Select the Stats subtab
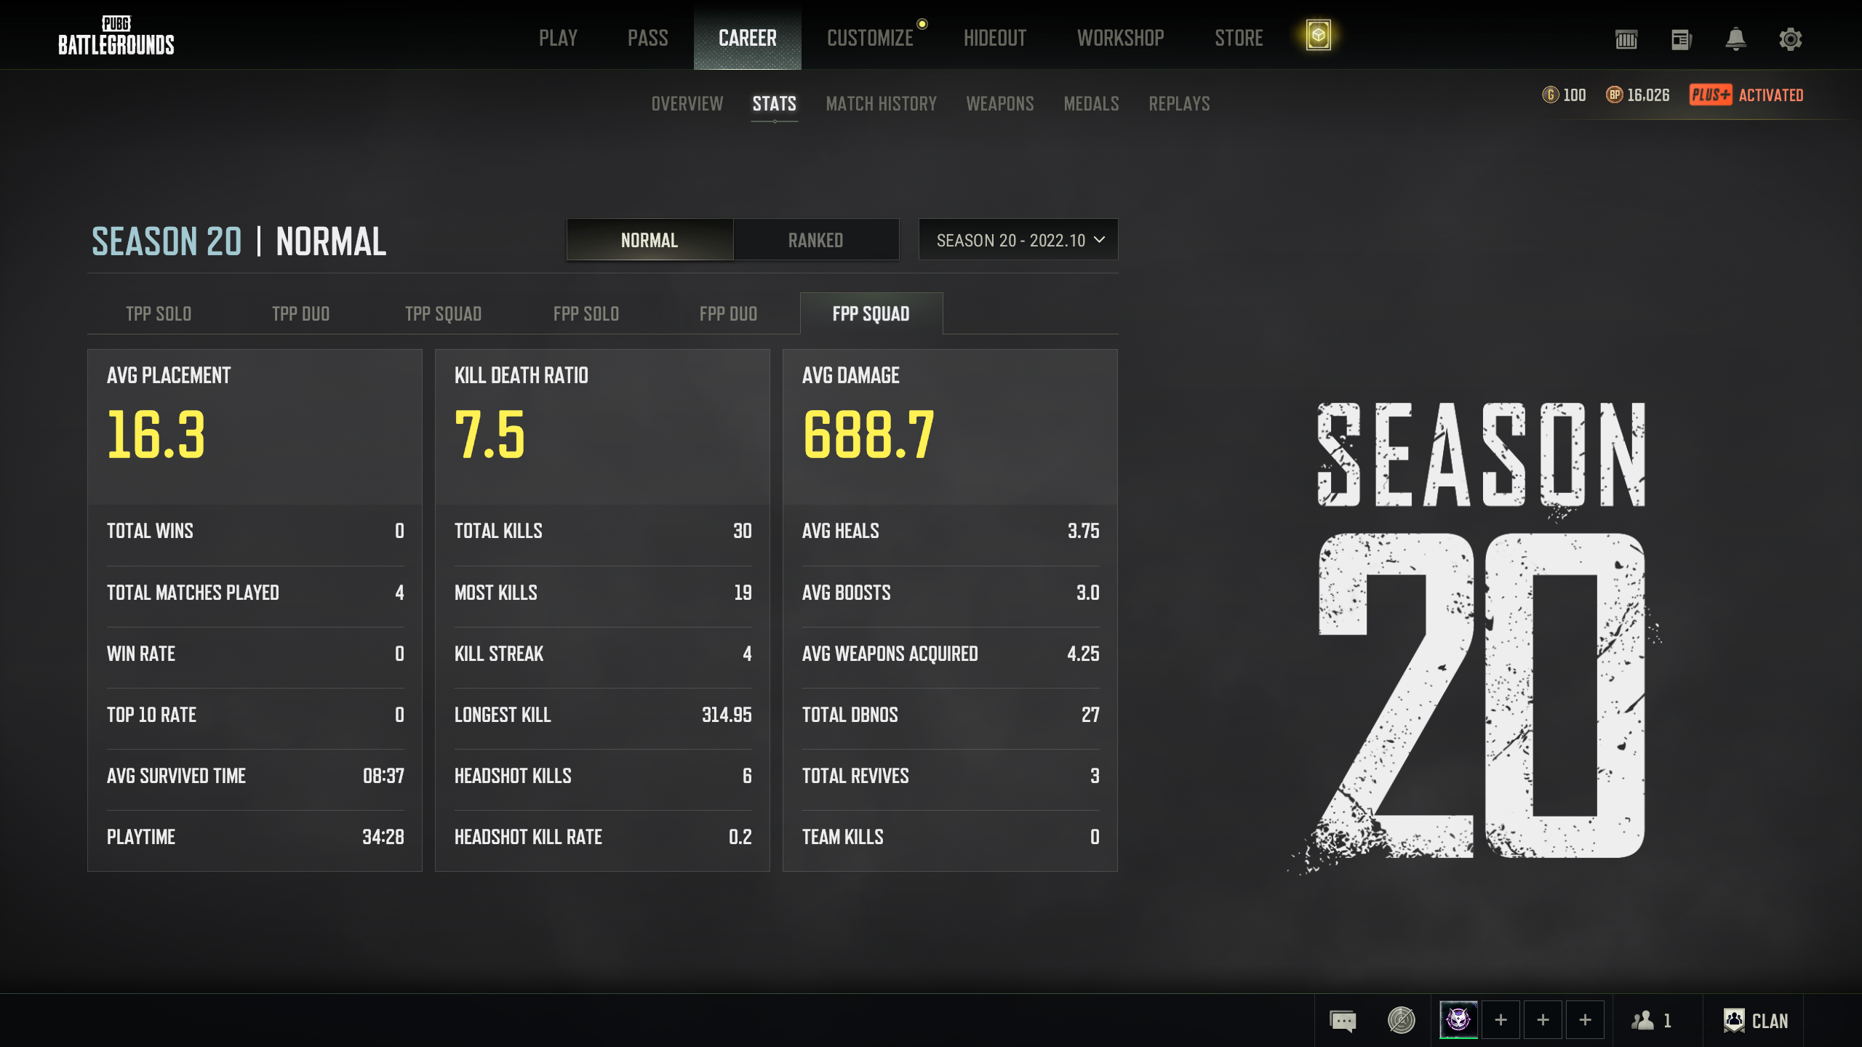Screen dimensions: 1862x1047 click(x=775, y=104)
